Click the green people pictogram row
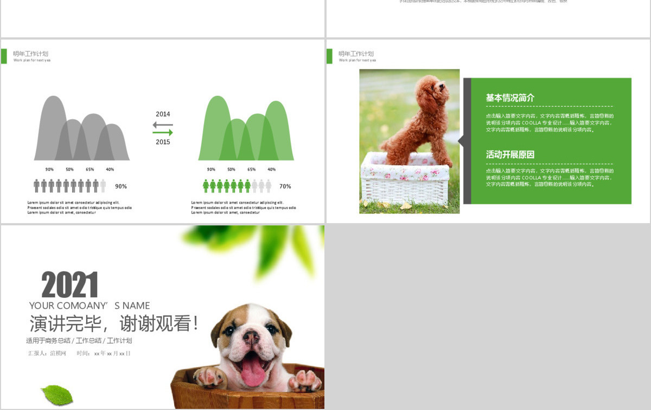 pyautogui.click(x=237, y=186)
